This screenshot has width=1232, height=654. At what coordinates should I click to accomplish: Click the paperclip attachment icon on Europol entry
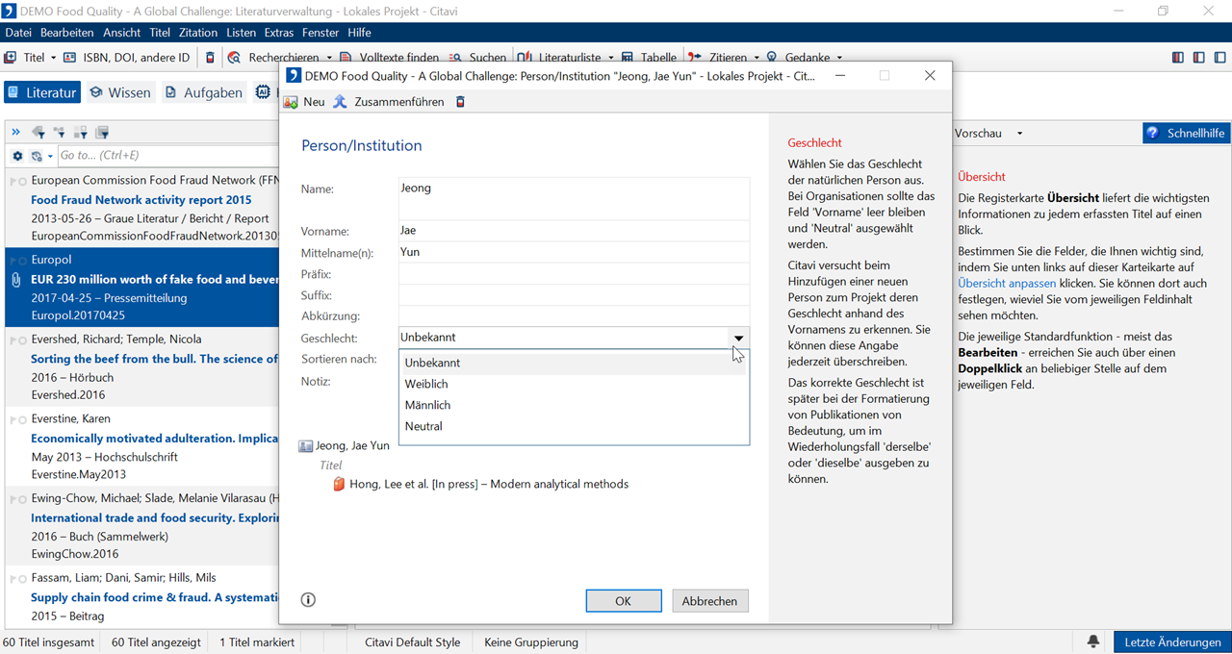[x=15, y=280]
